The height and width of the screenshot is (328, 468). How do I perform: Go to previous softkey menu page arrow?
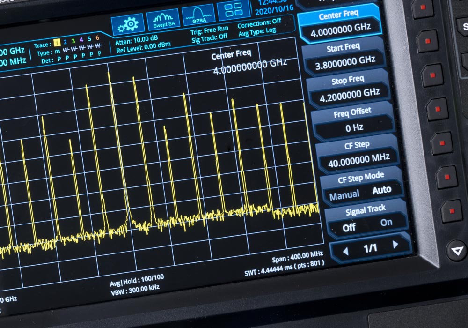coord(346,251)
